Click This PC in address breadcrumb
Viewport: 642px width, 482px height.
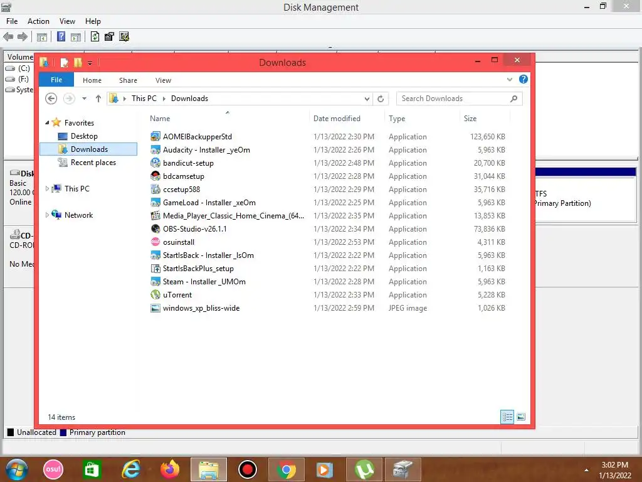click(144, 99)
